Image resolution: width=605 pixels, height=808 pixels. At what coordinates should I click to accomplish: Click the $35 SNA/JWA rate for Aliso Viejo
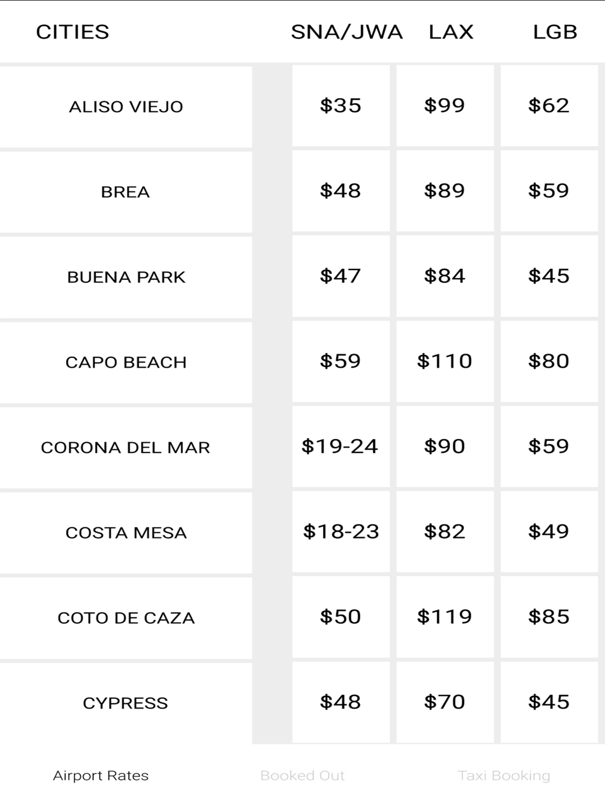click(341, 106)
